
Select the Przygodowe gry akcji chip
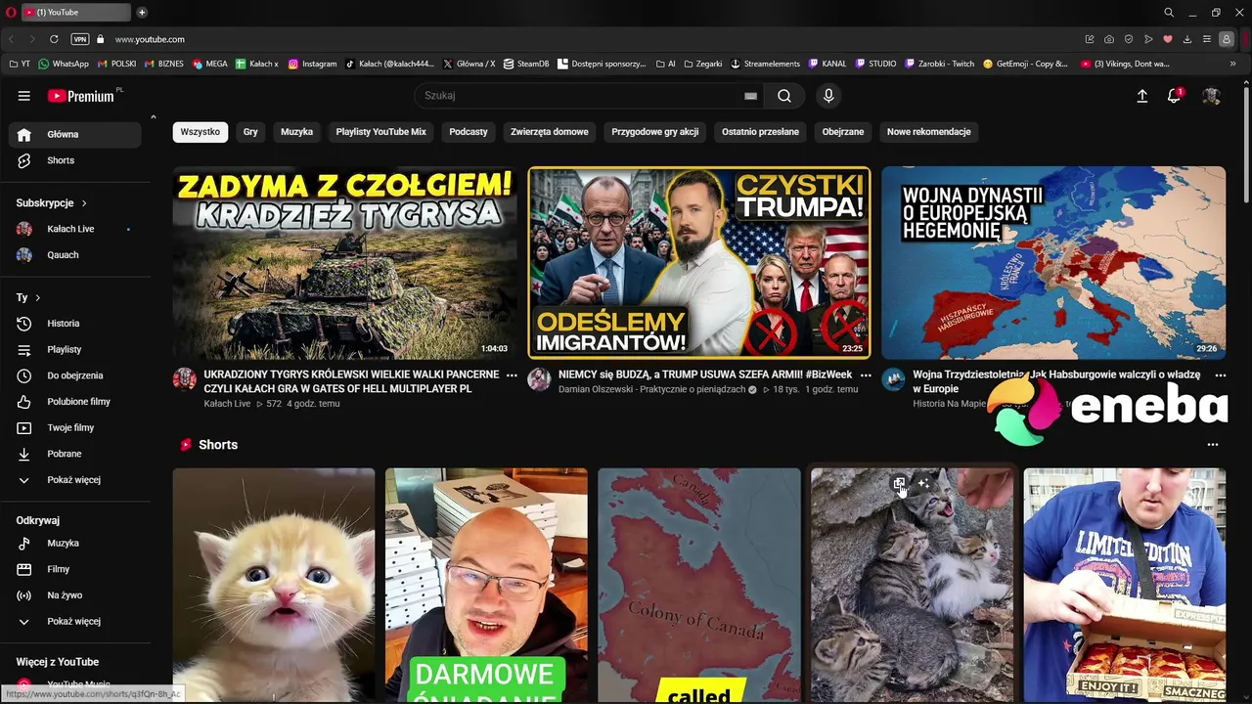(655, 132)
